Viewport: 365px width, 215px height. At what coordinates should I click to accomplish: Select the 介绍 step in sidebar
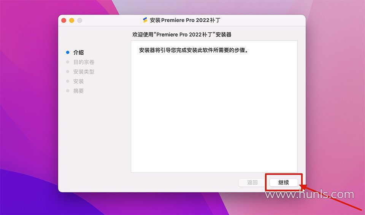point(78,53)
